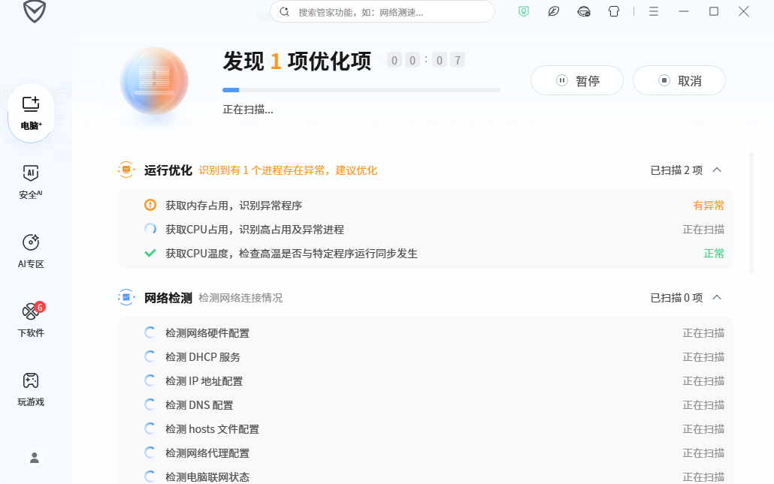Click the red 6 badge on 下软件
774x484 pixels.
(x=40, y=307)
